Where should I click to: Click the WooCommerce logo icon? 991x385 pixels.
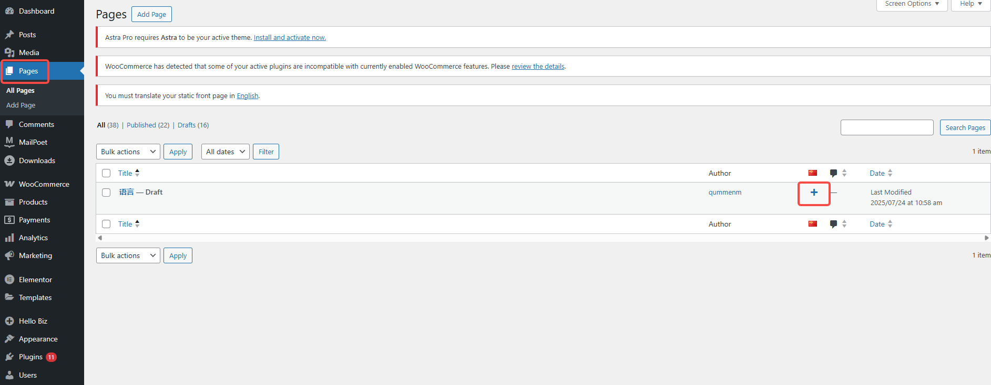pyautogui.click(x=9, y=184)
